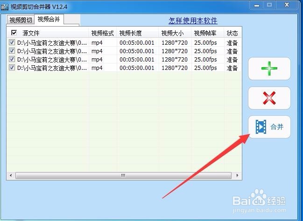Uncheck the first video row's checkbox

[x=12, y=42]
